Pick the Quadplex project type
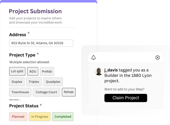This screenshot has width=170, height=125. pos(53,82)
